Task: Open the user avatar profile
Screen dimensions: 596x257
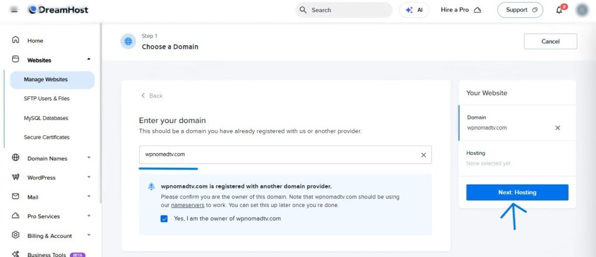Action: tap(582, 10)
